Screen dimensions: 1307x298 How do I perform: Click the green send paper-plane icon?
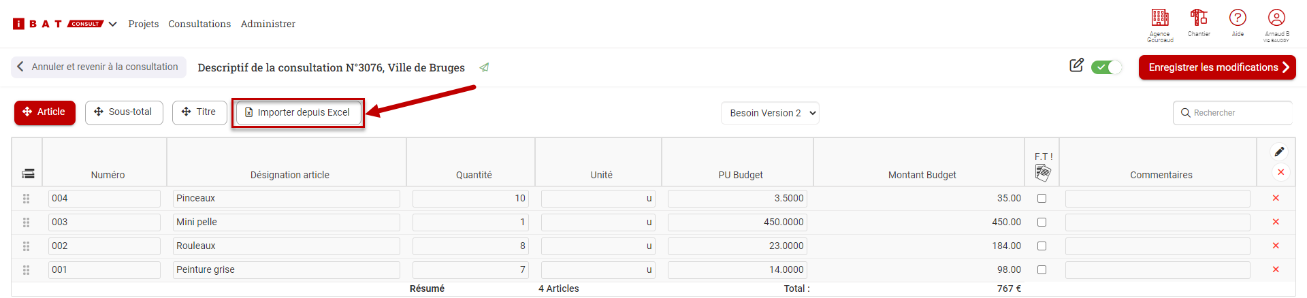point(484,67)
